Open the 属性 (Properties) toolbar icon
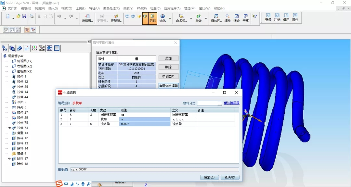The height and width of the screenshot is (187, 351). coord(295,17)
